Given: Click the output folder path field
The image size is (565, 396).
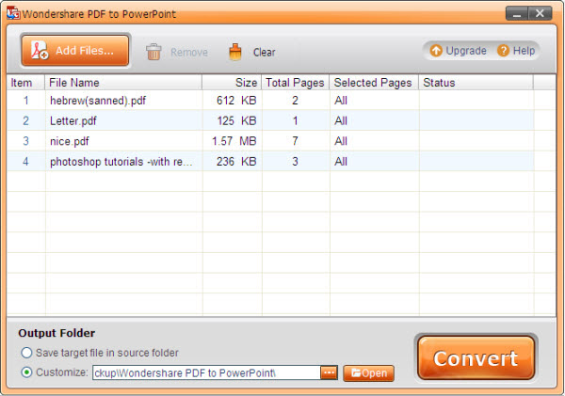Looking at the screenshot, I should [x=206, y=372].
